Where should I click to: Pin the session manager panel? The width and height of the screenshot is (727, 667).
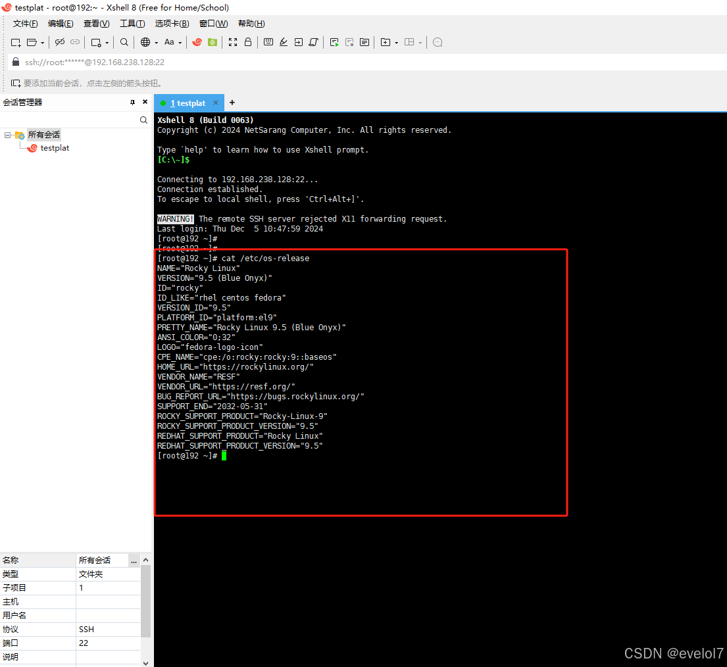133,102
